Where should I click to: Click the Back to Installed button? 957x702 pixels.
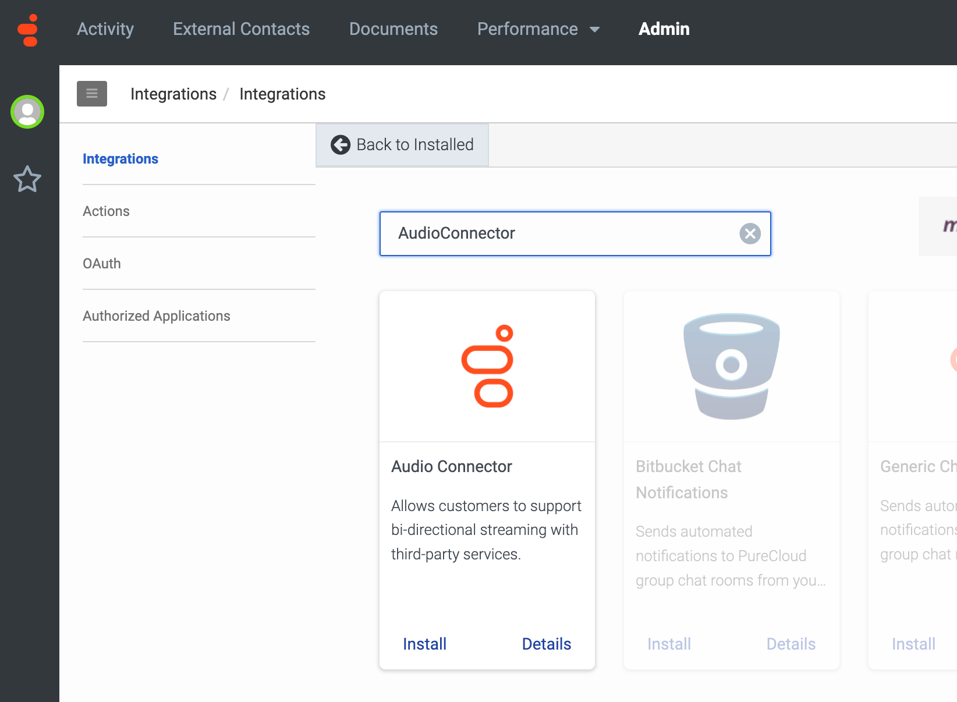tap(402, 144)
